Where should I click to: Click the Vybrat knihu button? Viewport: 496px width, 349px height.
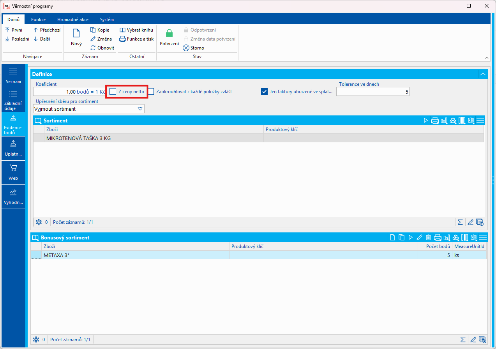[x=136, y=30]
